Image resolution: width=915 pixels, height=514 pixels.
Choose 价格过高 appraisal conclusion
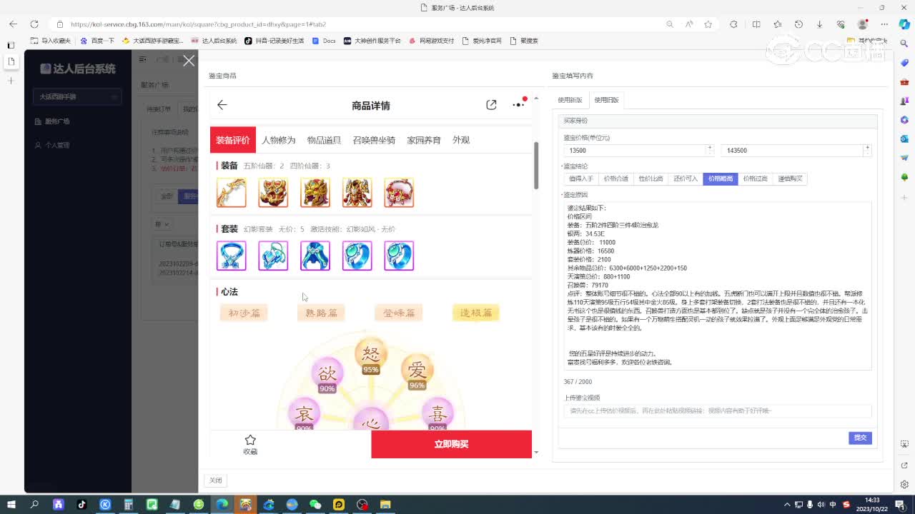tap(755, 178)
